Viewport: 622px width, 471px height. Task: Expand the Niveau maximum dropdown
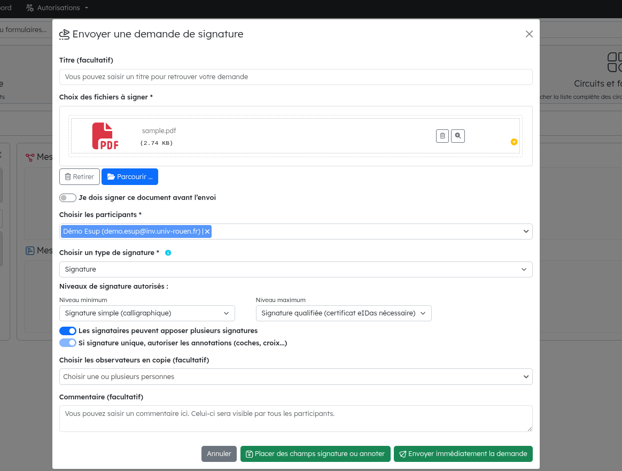343,313
